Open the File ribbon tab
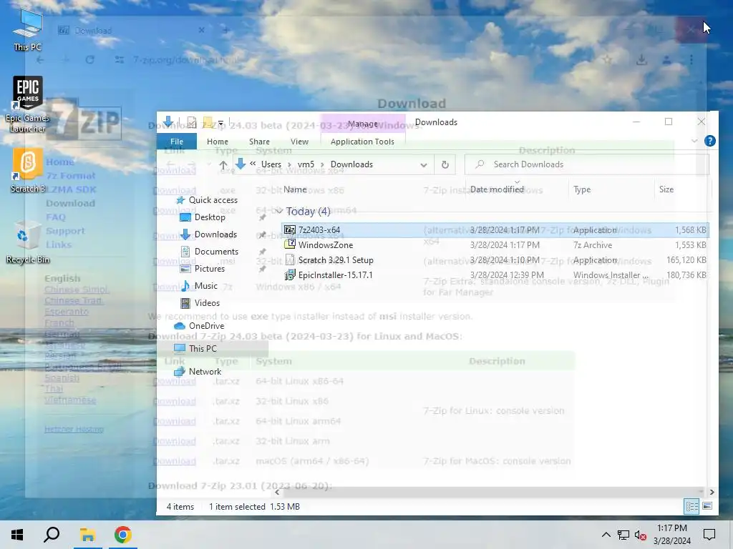 (177, 142)
